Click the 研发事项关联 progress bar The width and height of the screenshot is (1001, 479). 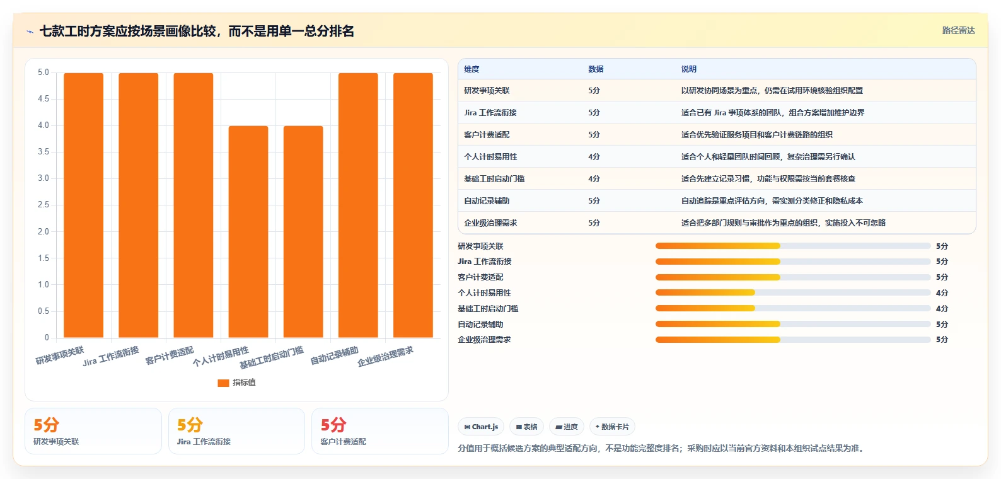[x=793, y=246]
